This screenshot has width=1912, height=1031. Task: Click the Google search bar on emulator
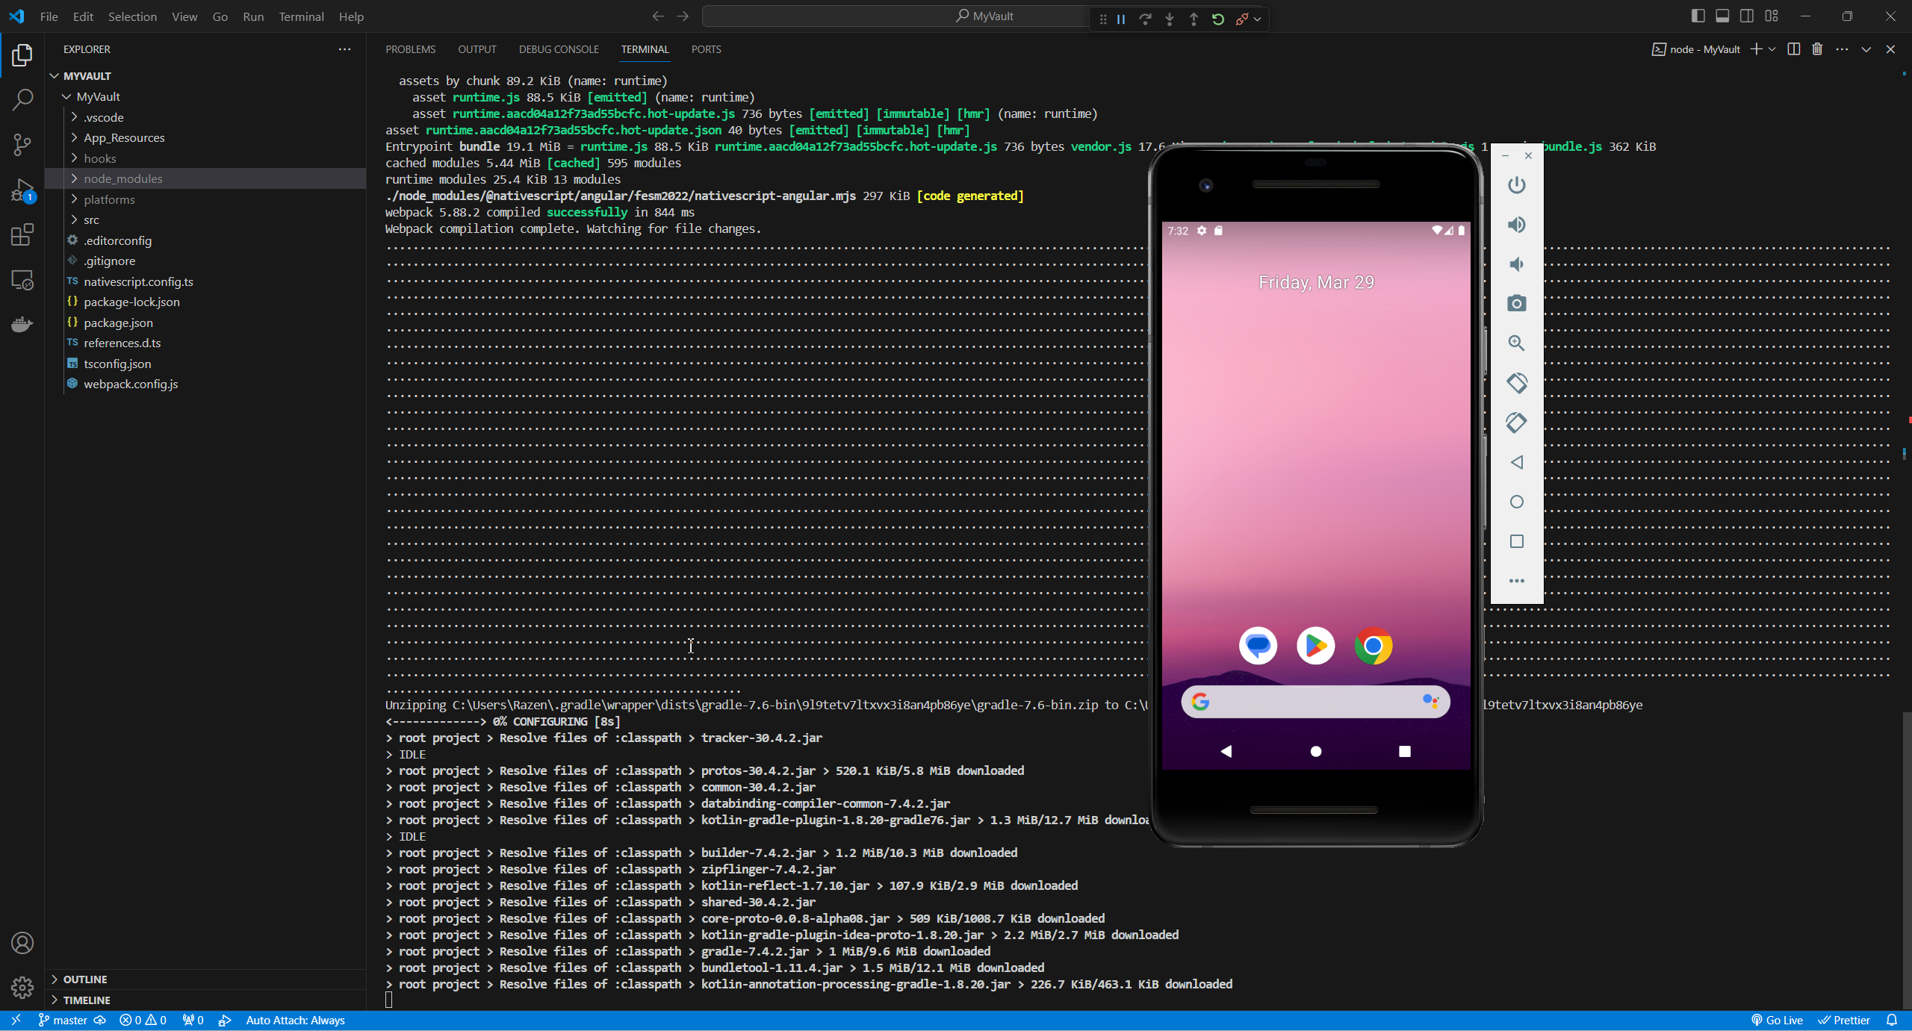(x=1315, y=702)
